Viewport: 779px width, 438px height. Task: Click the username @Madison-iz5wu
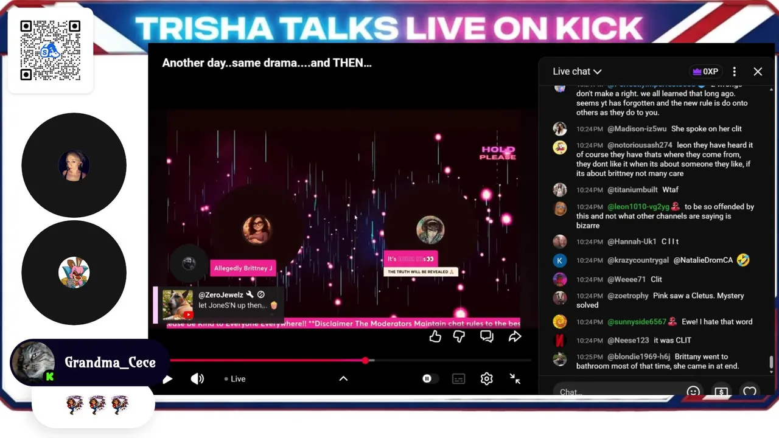click(x=637, y=129)
